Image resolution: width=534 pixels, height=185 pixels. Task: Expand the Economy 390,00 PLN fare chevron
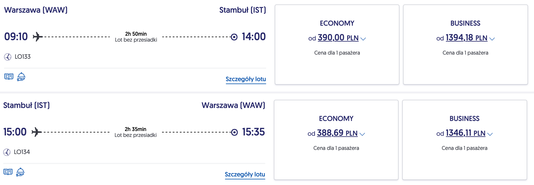point(363,39)
